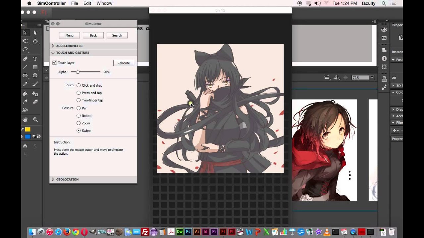This screenshot has width=424, height=238.
Task: Select the Zoom gesture radio button
Action: click(x=79, y=123)
